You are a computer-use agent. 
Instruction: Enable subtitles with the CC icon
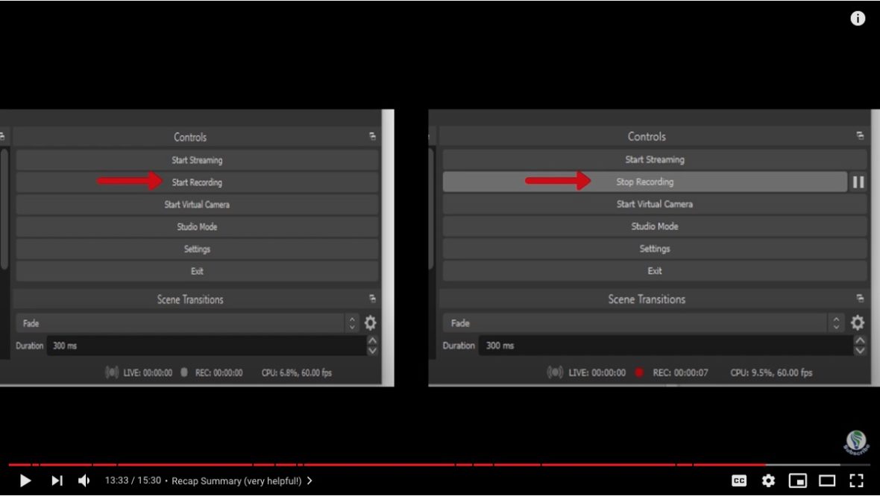(x=739, y=480)
